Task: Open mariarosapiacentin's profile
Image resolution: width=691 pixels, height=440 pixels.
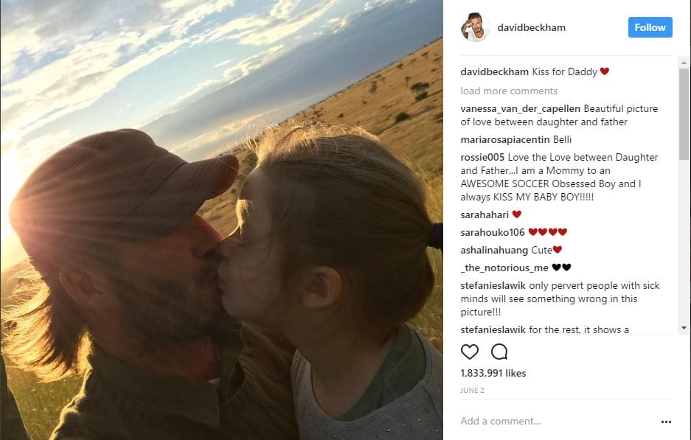Action: [x=505, y=139]
